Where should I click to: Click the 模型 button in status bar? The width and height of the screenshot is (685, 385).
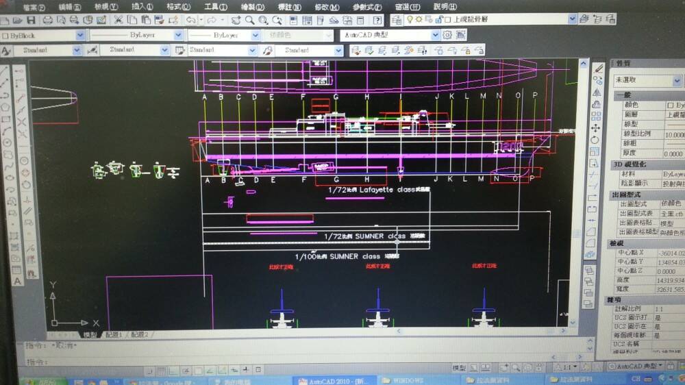tap(459, 368)
